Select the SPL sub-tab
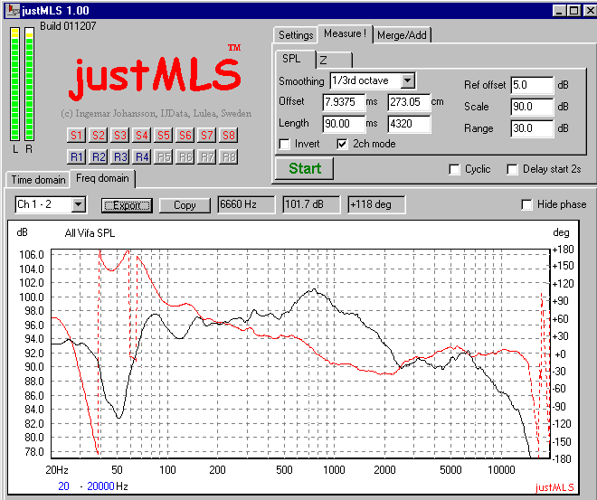Viewport: 597px width, 500px height. click(x=291, y=59)
